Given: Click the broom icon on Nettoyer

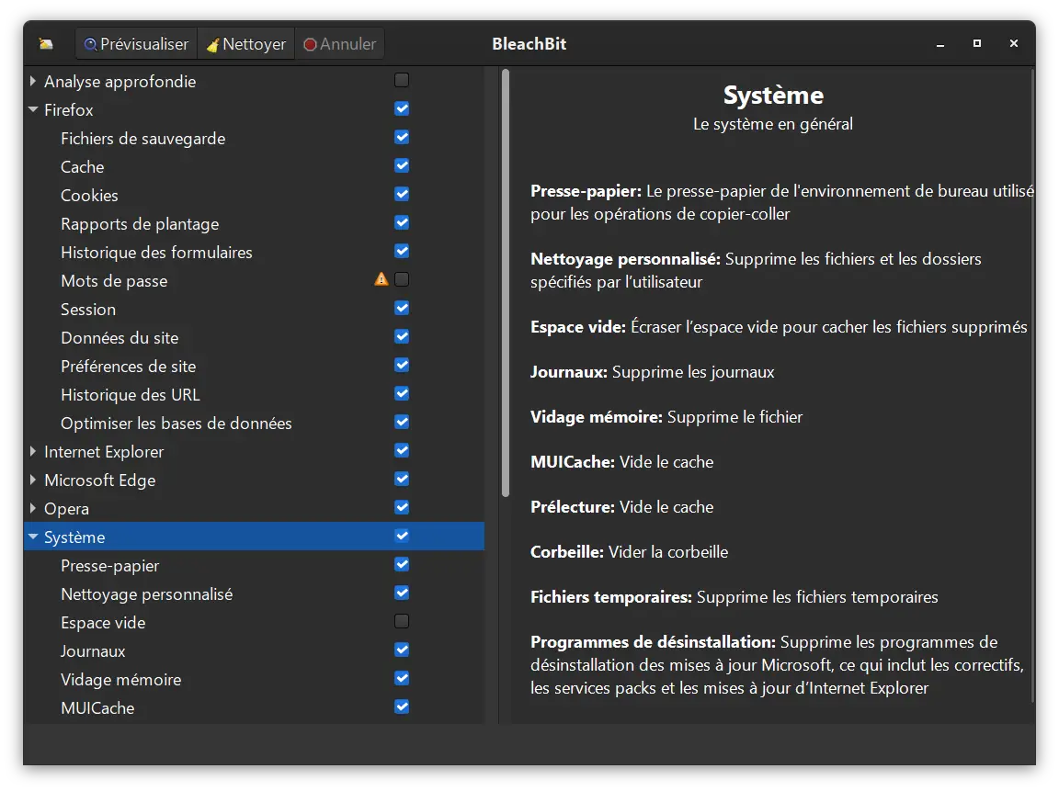Looking at the screenshot, I should point(212,45).
